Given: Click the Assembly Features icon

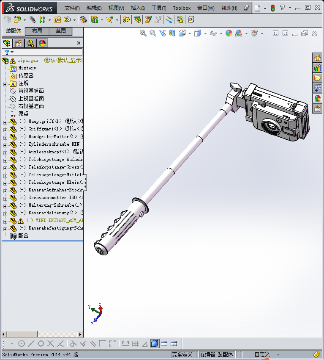Looking at the screenshot, I should tap(95, 20).
